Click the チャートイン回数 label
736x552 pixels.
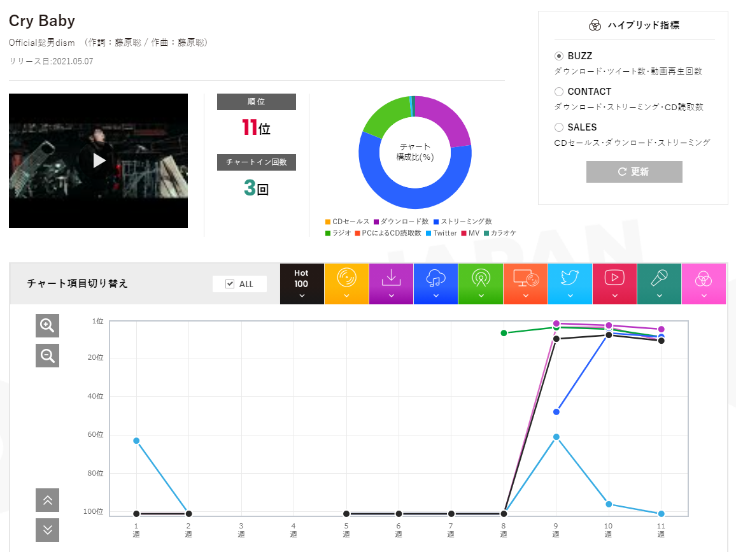point(257,162)
